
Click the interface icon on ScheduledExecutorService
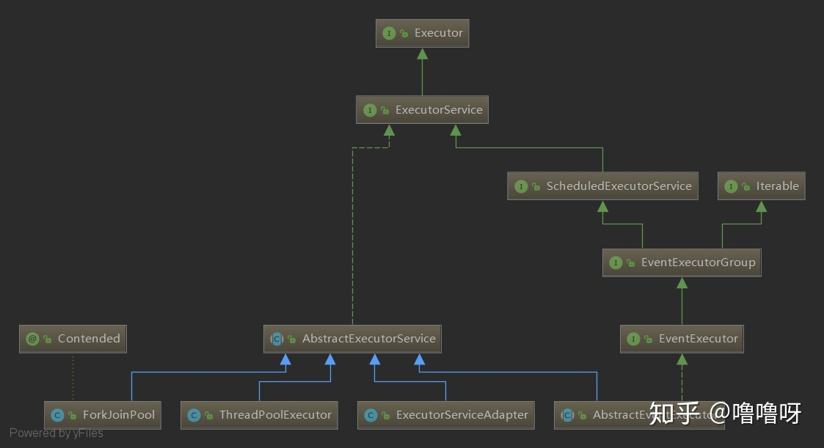click(x=521, y=186)
